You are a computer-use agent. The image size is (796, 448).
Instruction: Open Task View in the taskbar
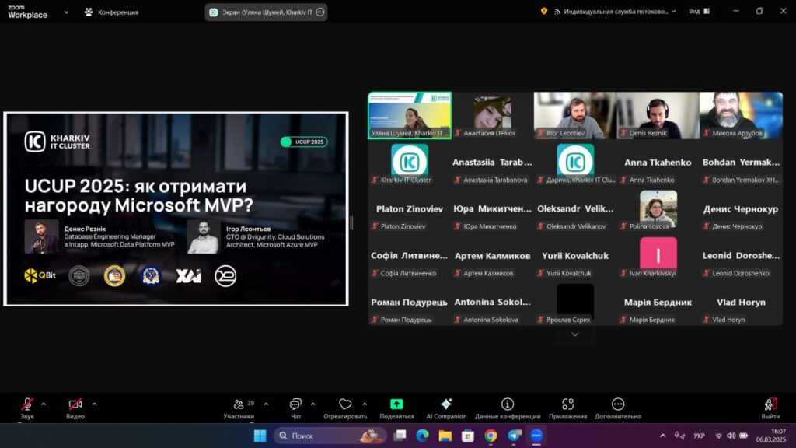pos(400,436)
